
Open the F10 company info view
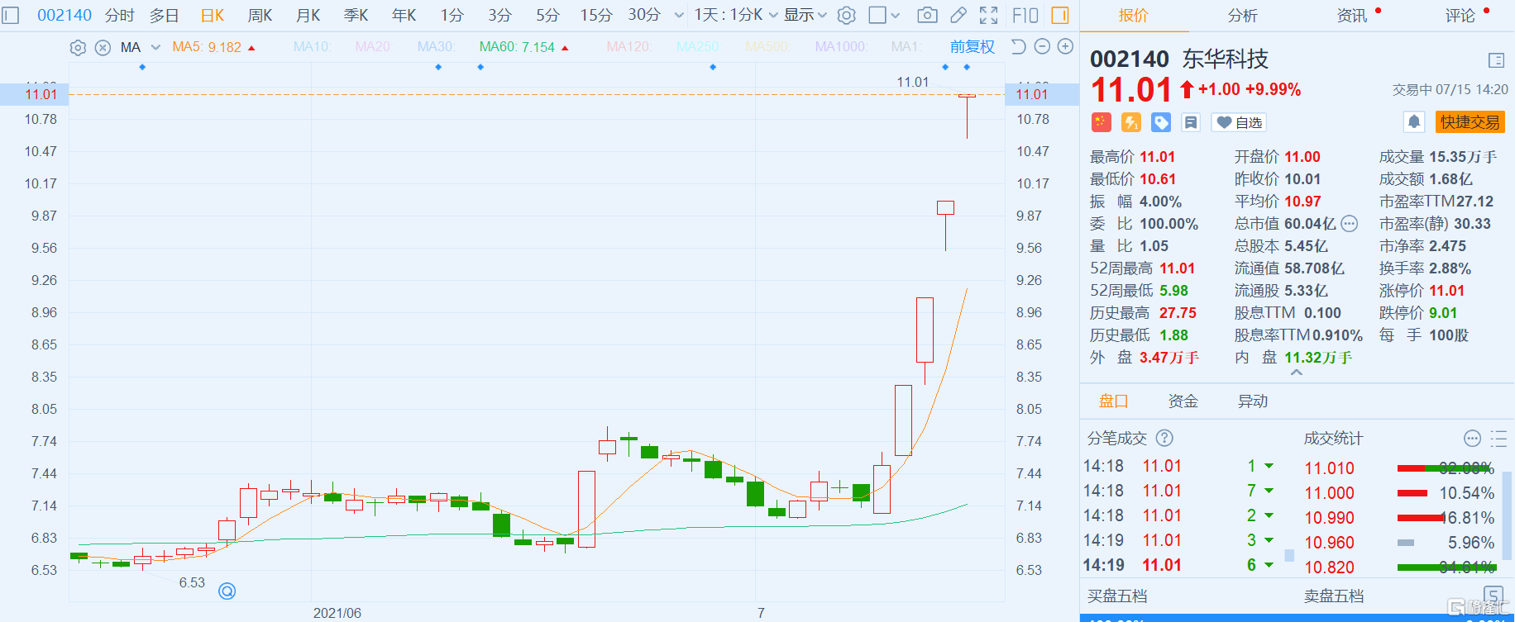click(1025, 15)
